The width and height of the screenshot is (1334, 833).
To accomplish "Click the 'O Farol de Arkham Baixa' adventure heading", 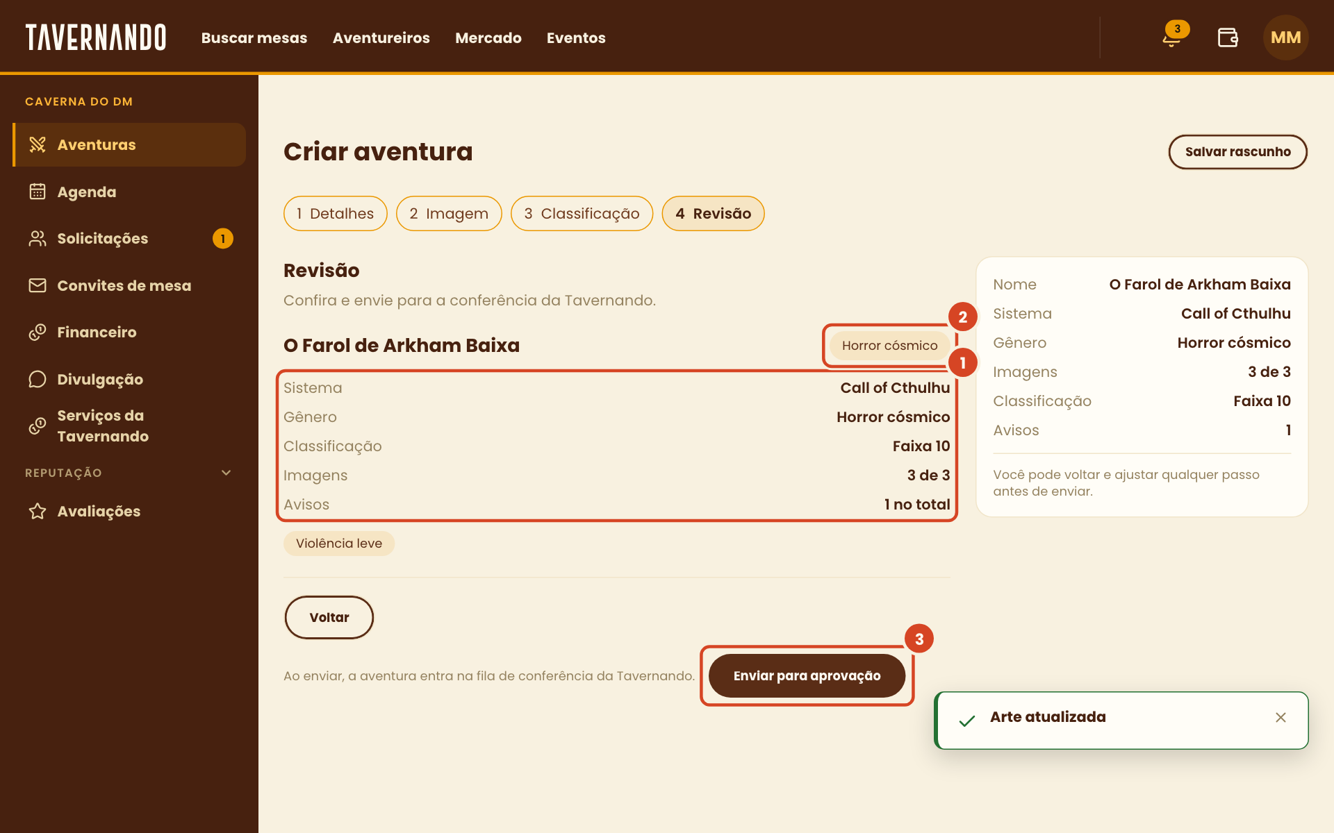I will point(402,345).
